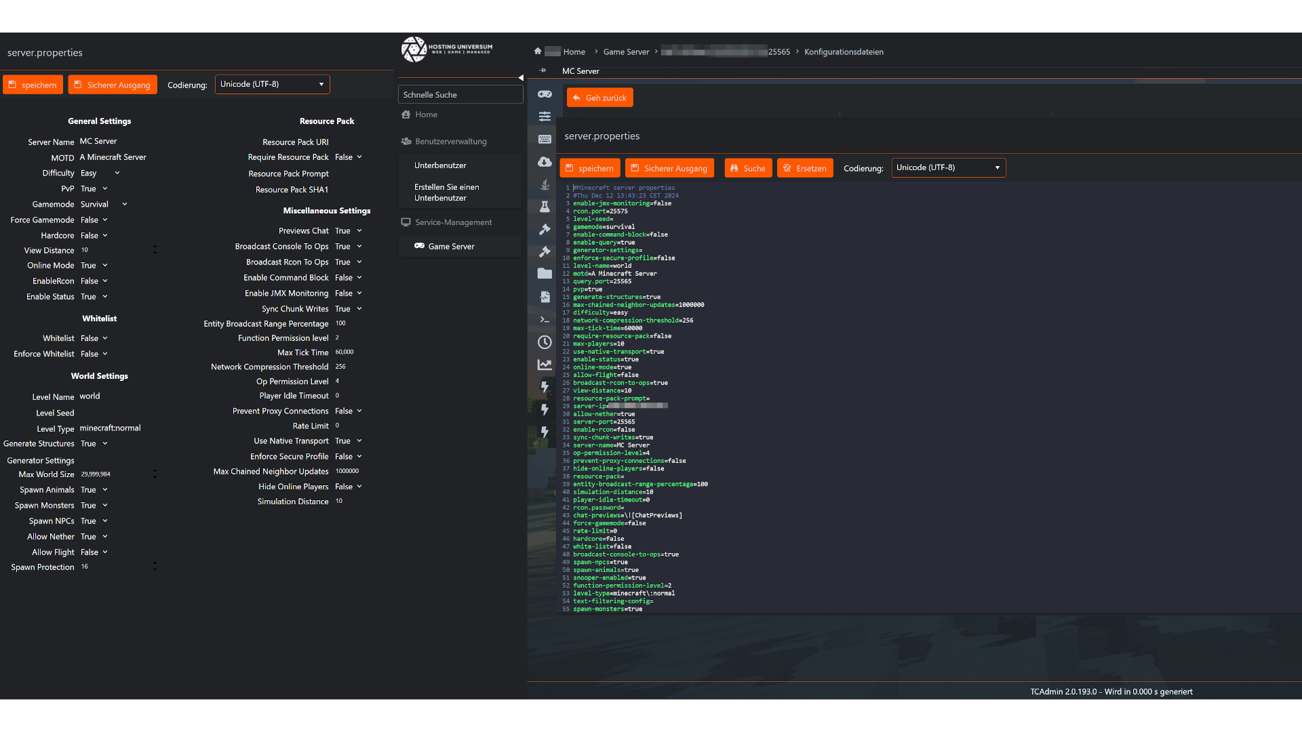
Task: Open the gamepad icon in the icon sidebar
Action: click(x=545, y=94)
